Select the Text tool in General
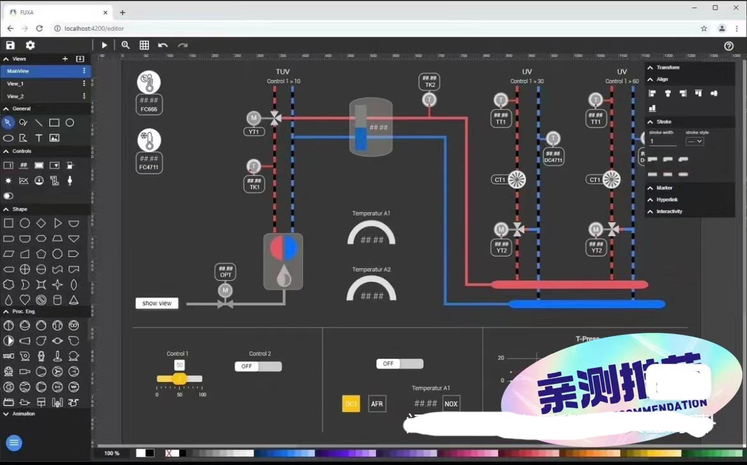The width and height of the screenshot is (747, 465). [x=39, y=138]
